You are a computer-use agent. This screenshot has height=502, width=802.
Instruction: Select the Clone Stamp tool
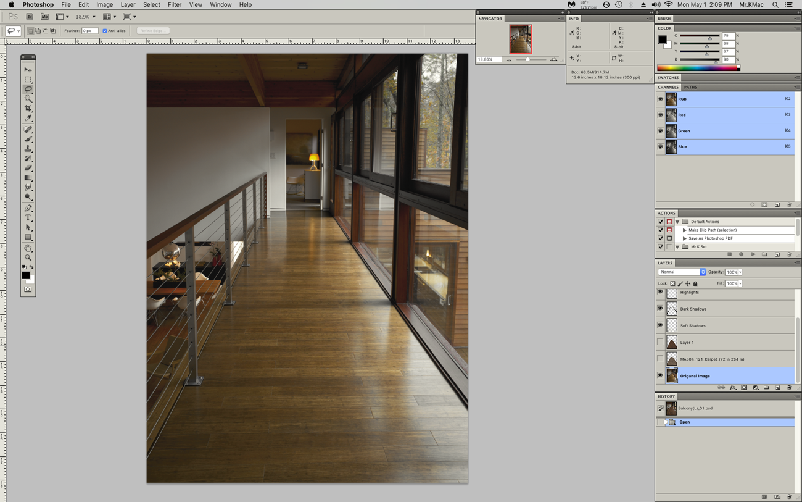tap(28, 149)
